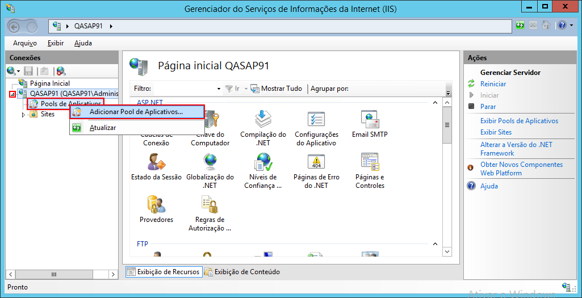Open the Chave do Computador feature
Viewport: 582px width, 298px height.
(210, 128)
